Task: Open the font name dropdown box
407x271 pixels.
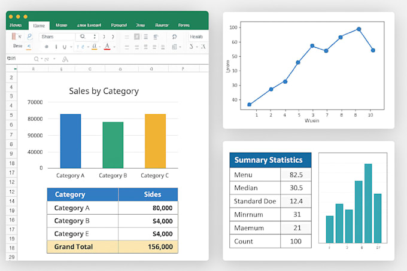Action: coord(57,36)
